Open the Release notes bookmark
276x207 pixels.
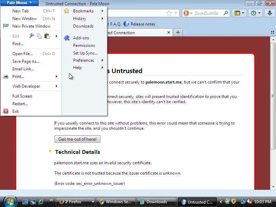tap(139, 24)
